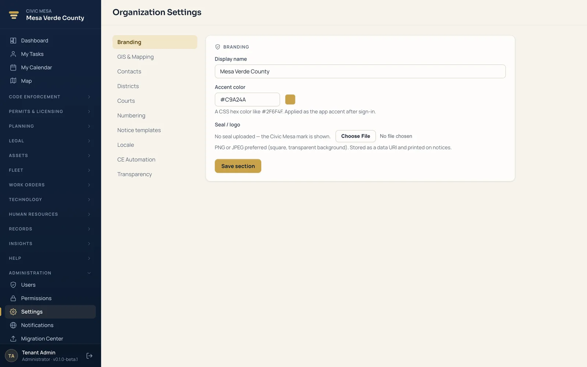Viewport: 587px width, 367px height.
Task: Click the accent color swatch
Action: [290, 99]
